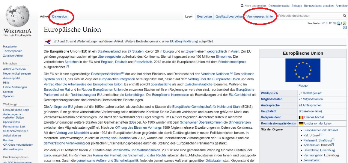Click the Wikipedia durchsuchen search field

point(309,16)
